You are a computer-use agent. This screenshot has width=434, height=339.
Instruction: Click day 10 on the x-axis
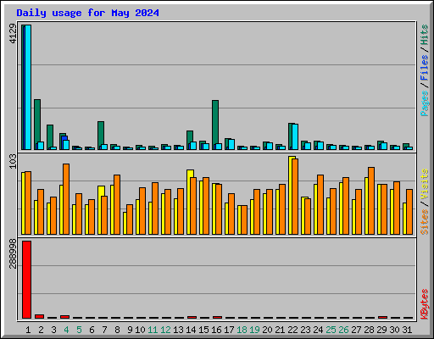[x=140, y=330]
